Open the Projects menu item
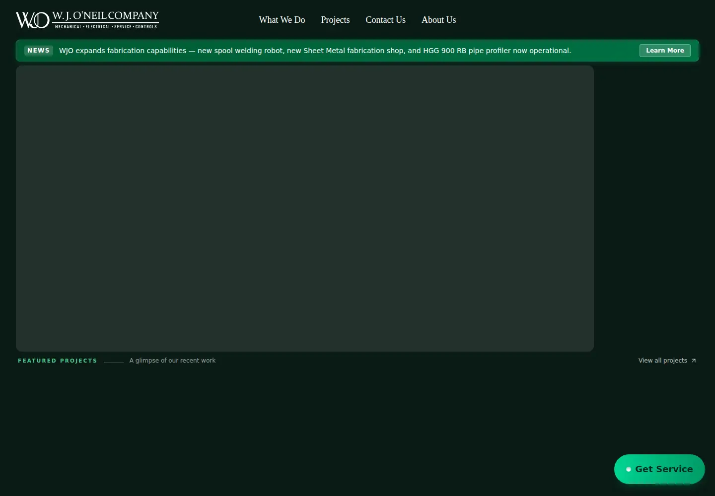Image resolution: width=715 pixels, height=496 pixels. click(x=335, y=20)
